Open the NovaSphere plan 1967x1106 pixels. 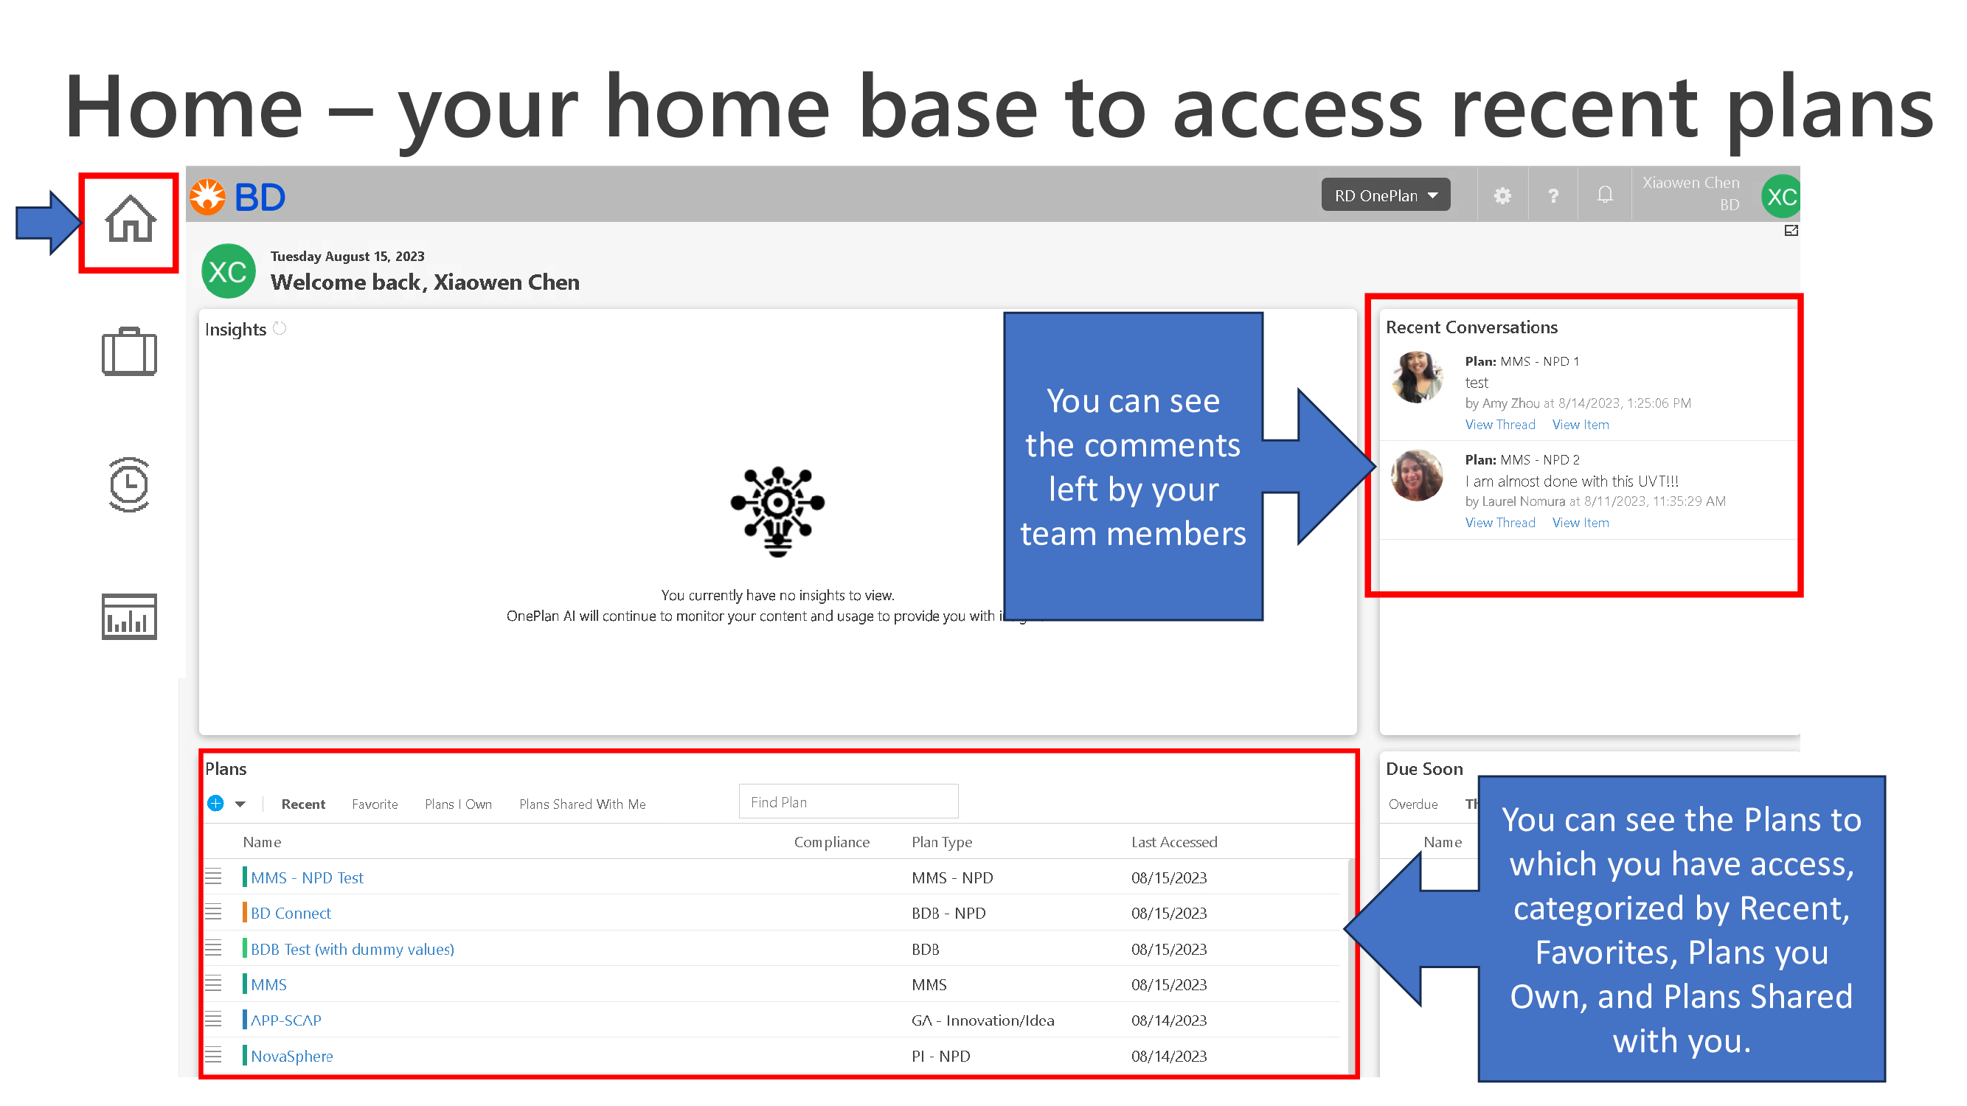(x=291, y=1057)
